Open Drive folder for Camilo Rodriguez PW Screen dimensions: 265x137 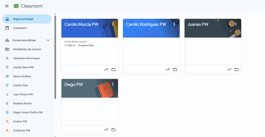coord(175,70)
